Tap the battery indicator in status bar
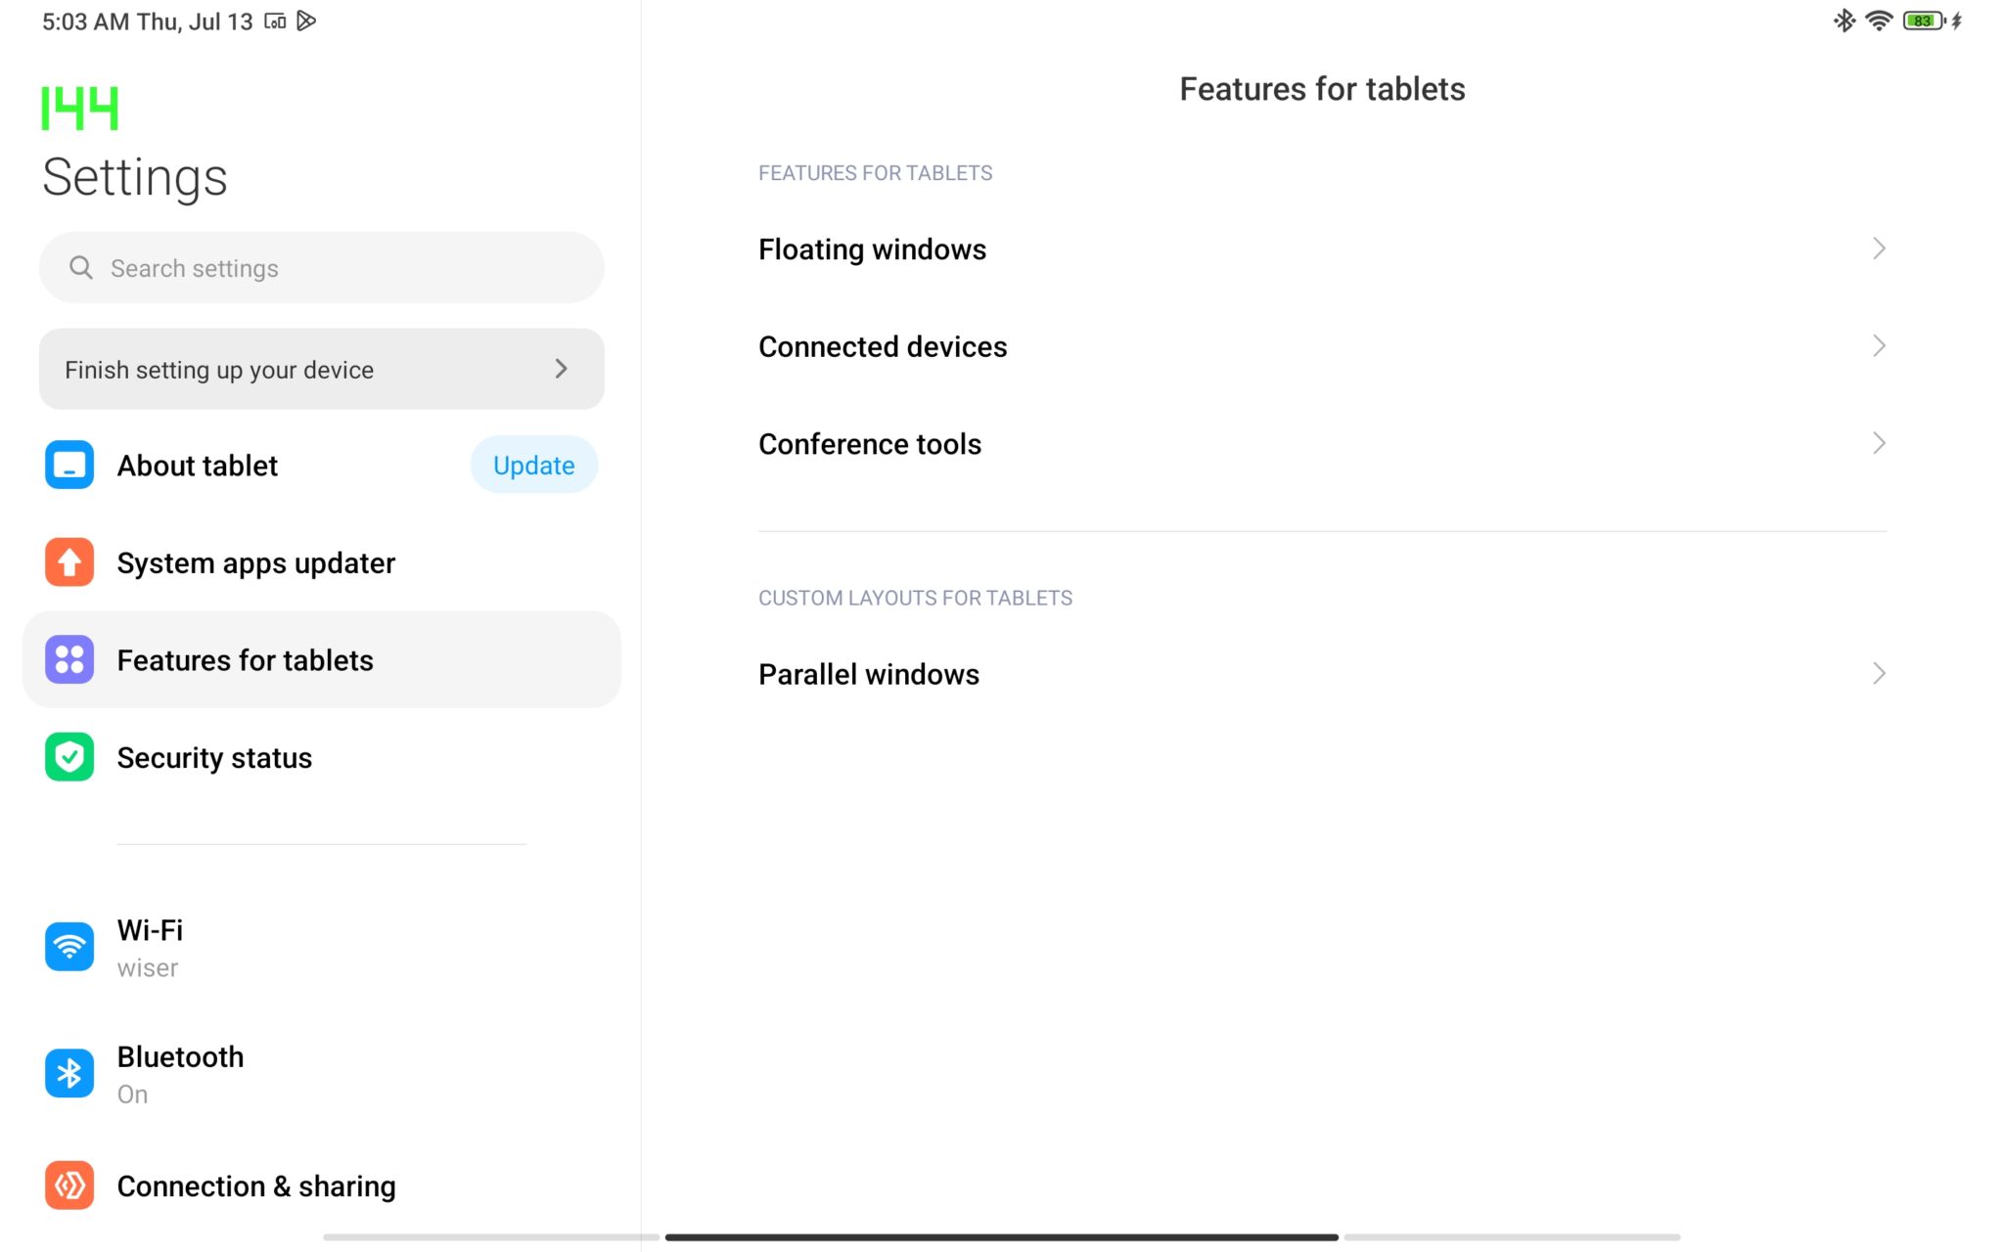Image resolution: width=2004 pixels, height=1252 pixels. [x=1924, y=21]
